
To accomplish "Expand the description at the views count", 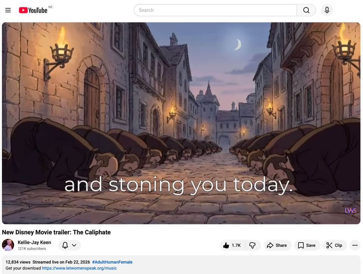I will pyautogui.click(x=18, y=262).
